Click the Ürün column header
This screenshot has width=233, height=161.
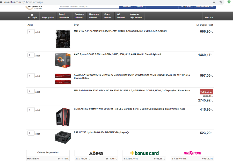coord(77,25)
